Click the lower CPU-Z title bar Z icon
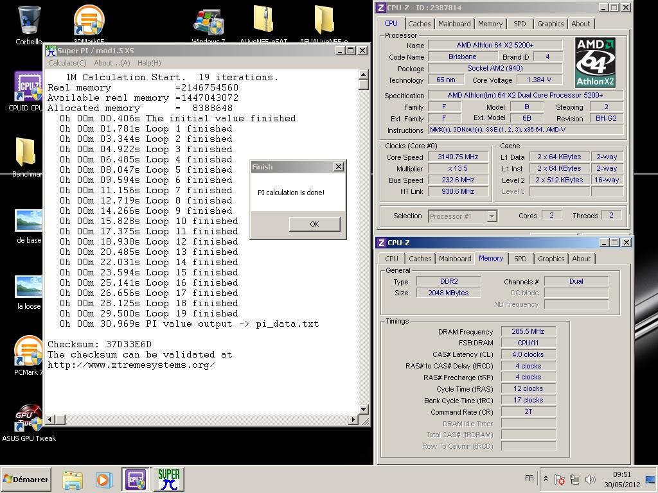Viewport: 658px width, 493px height. click(x=382, y=243)
